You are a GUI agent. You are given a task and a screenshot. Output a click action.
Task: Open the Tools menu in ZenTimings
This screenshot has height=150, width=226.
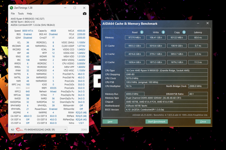(x=21, y=14)
